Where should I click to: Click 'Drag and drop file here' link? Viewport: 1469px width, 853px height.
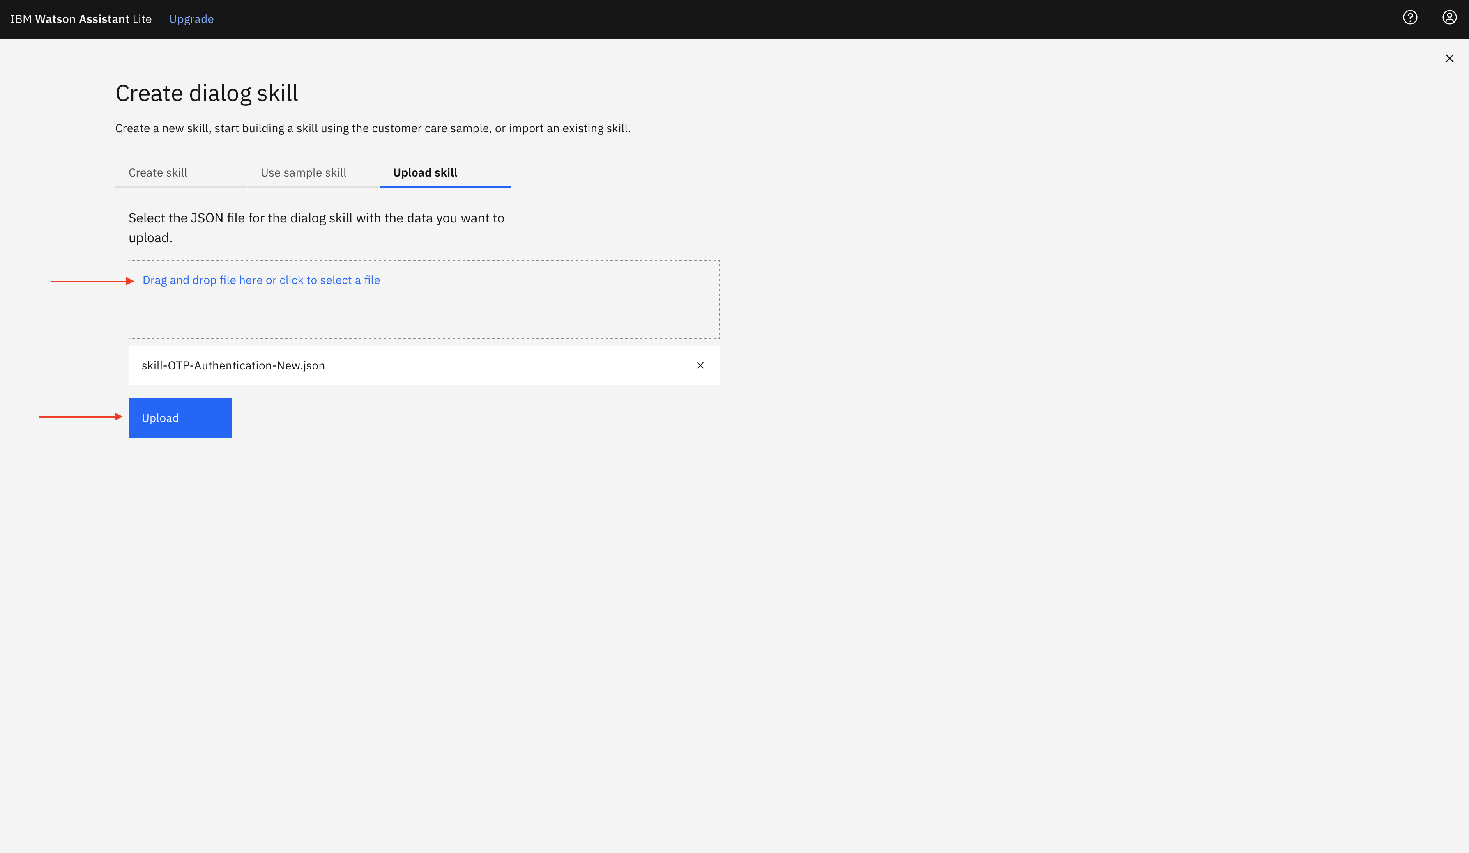(261, 280)
